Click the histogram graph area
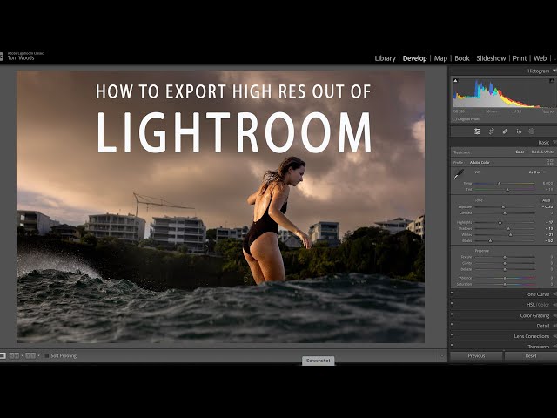The height and width of the screenshot is (418, 557). pos(504,93)
